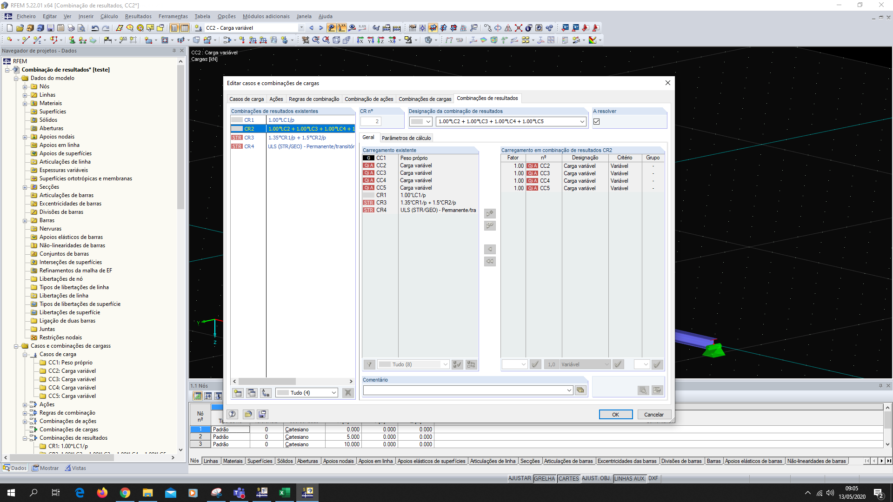Open the color swatch dropdown beside designation

tap(428, 122)
